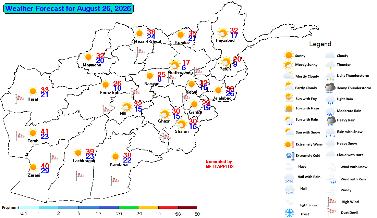
Task: Click the Frost snowflake legend icon
Action: click(289, 213)
